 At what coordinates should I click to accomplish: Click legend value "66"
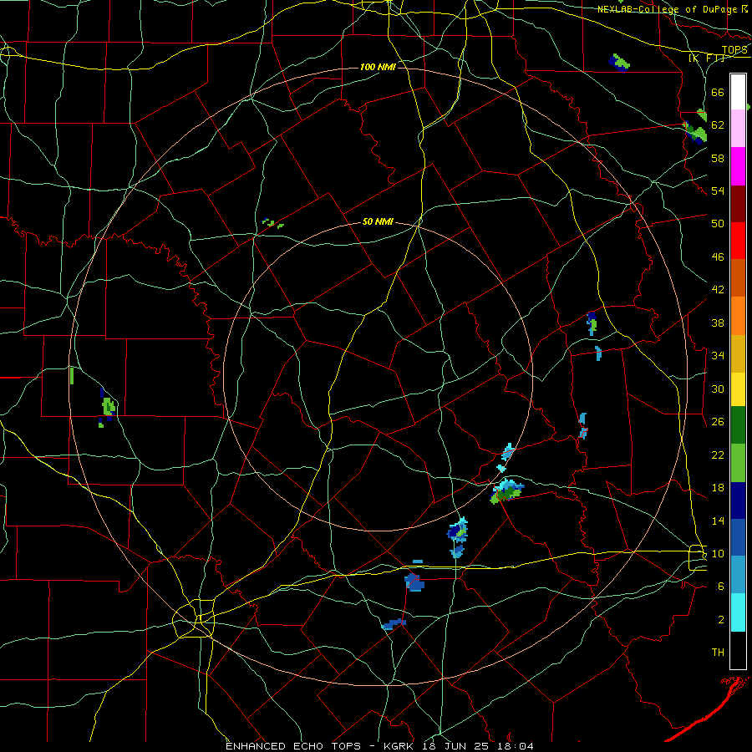[718, 92]
